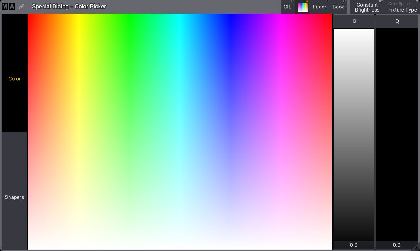The height and width of the screenshot is (251, 420).
Task: Click the B fader value field
Action: tap(354, 245)
